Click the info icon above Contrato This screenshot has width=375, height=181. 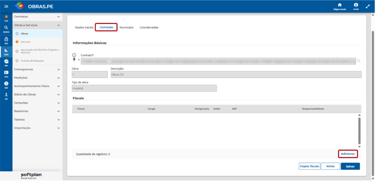click(74, 55)
